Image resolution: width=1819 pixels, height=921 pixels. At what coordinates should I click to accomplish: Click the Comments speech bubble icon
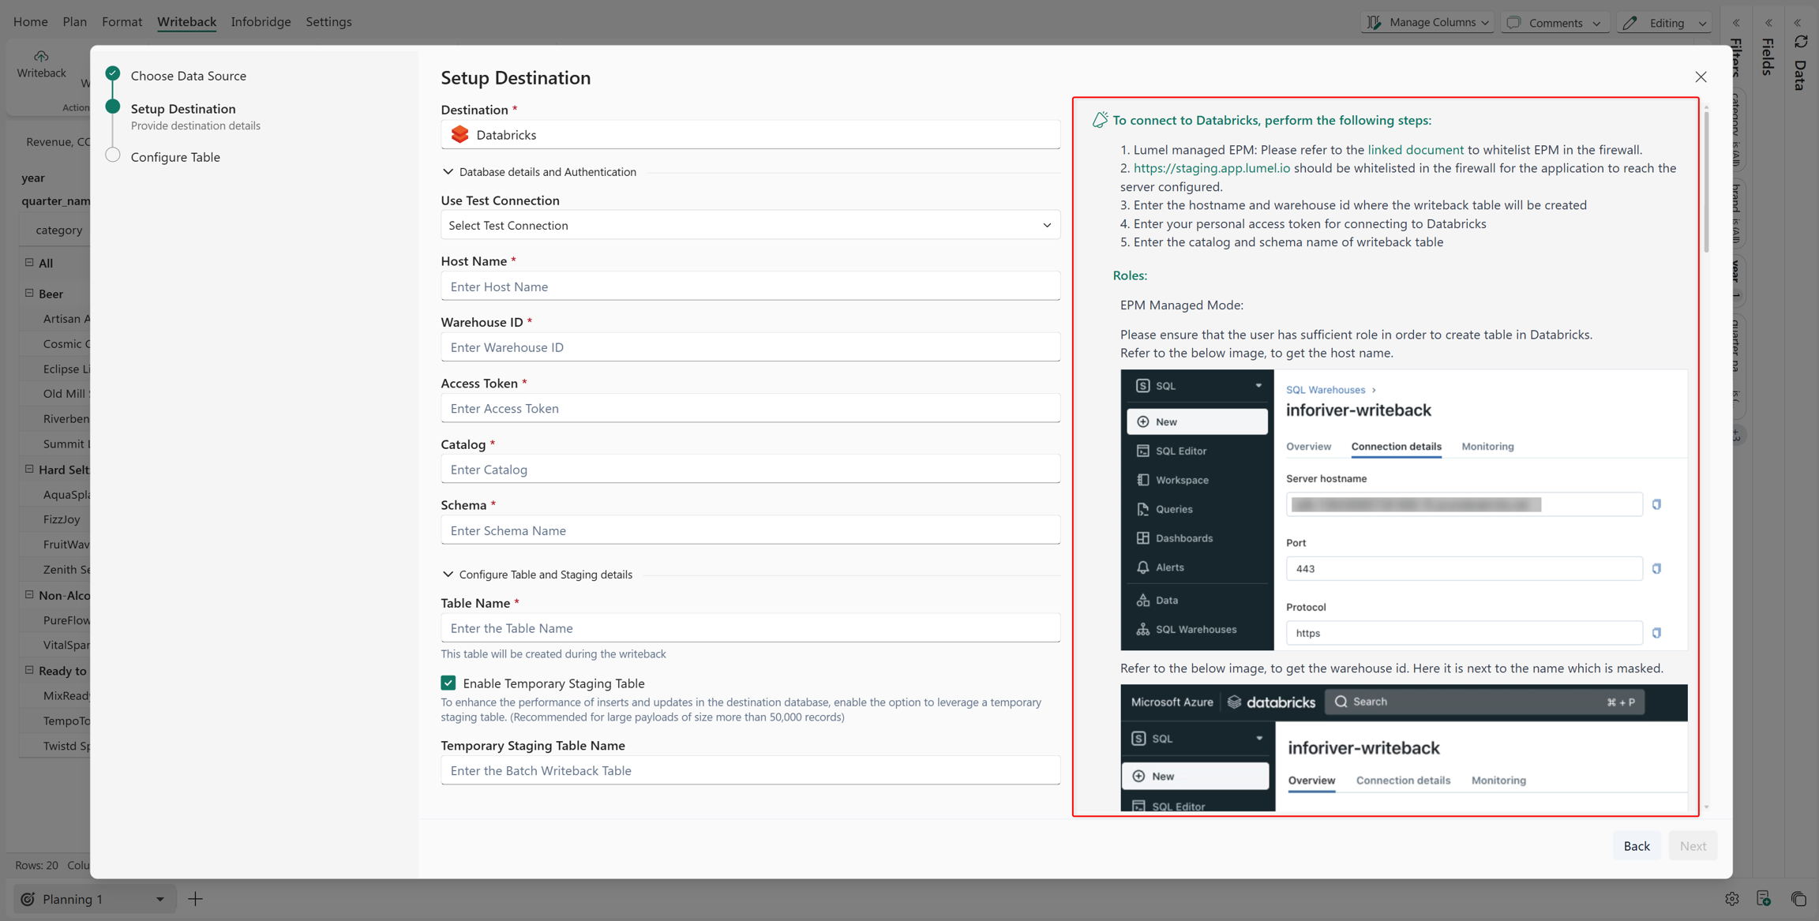[1513, 22]
